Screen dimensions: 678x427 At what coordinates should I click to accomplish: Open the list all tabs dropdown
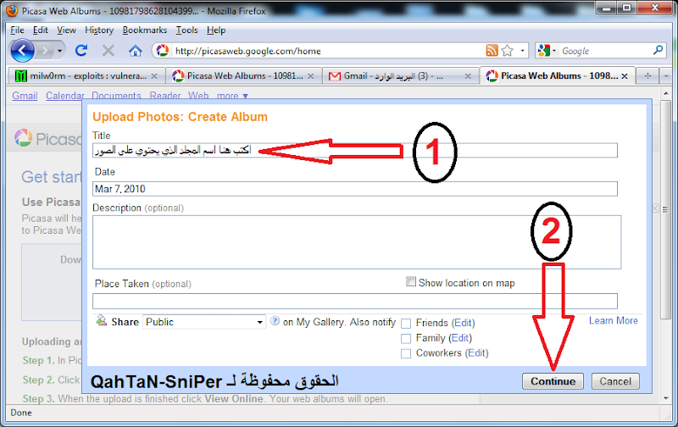tap(666, 75)
